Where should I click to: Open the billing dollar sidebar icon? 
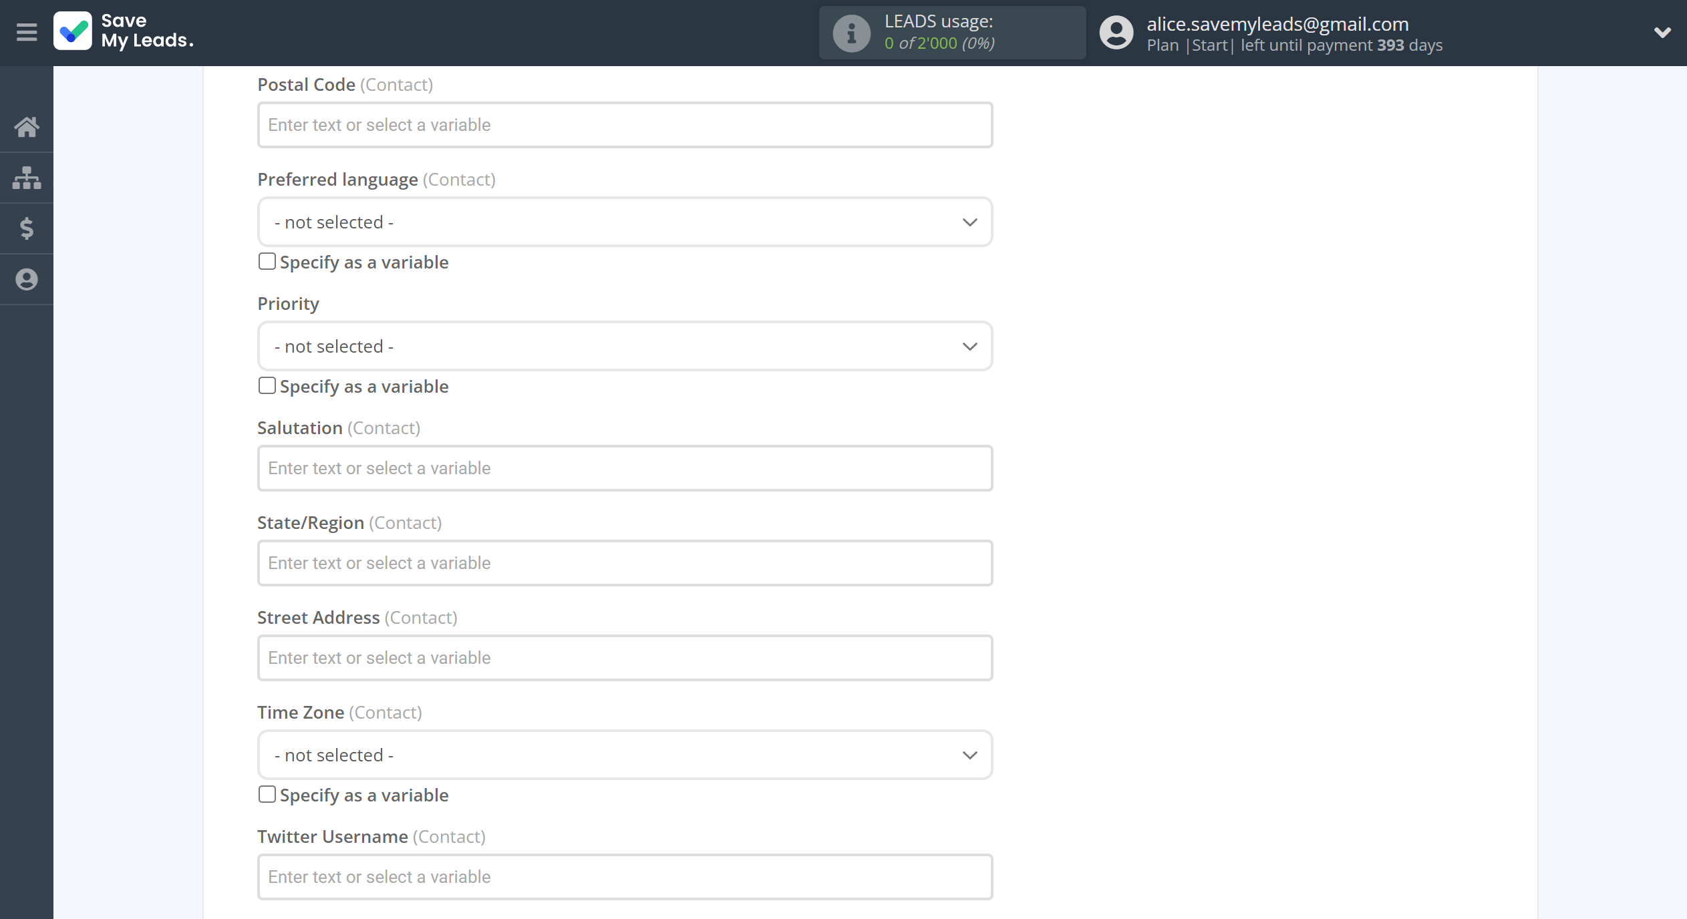pos(27,228)
